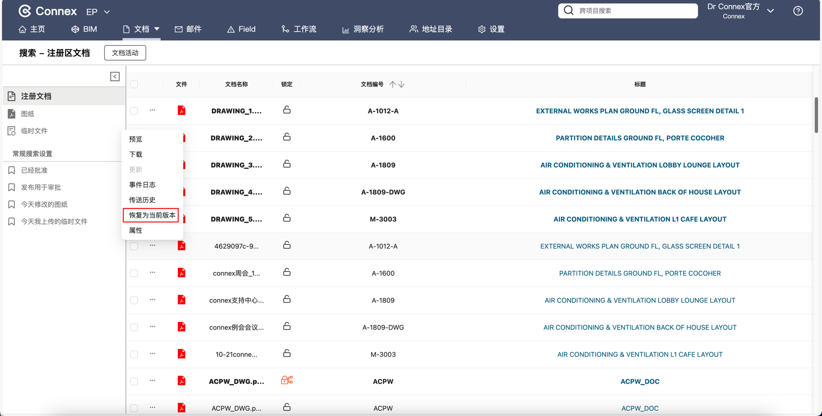Screen dimensions: 822x416
Task: Click the 已经批准 bookmark saved search
Action: [x=34, y=170]
